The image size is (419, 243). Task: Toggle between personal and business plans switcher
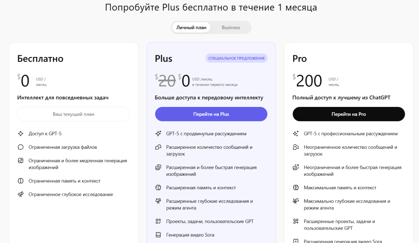pos(211,27)
